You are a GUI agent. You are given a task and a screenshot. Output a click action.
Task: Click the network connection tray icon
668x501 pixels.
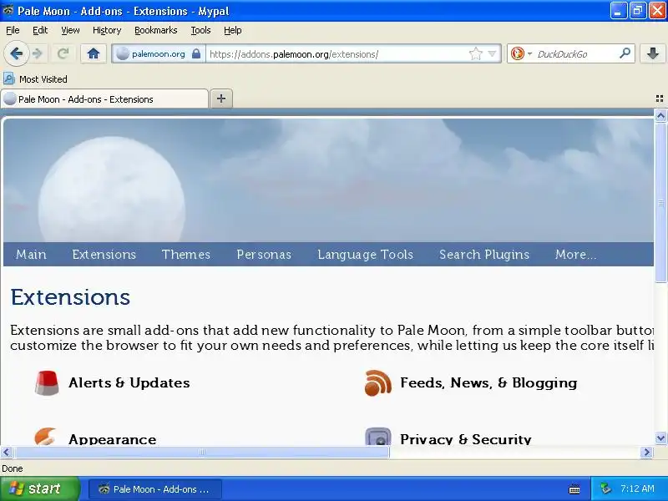click(x=605, y=488)
